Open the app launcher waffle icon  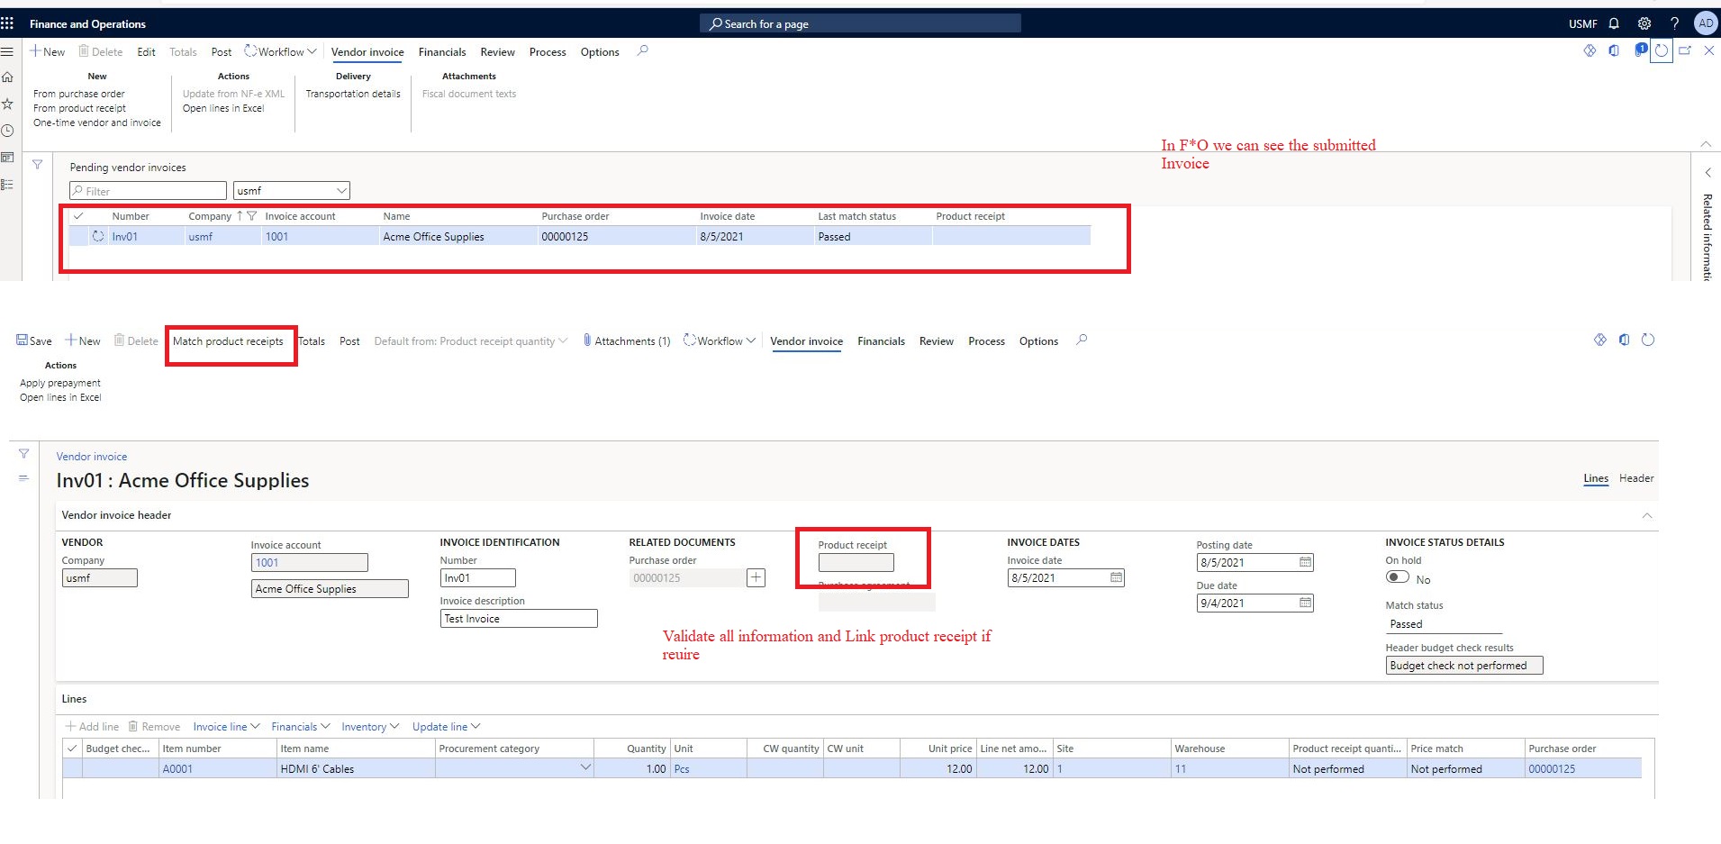7,23
